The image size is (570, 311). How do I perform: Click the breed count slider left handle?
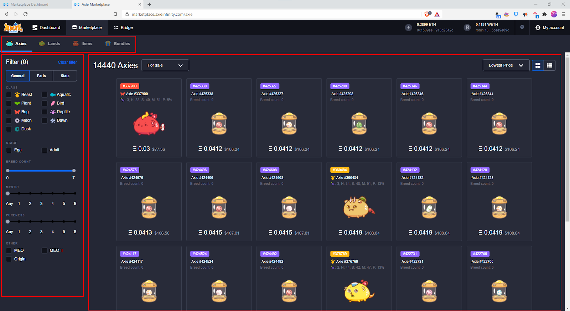[8, 171]
